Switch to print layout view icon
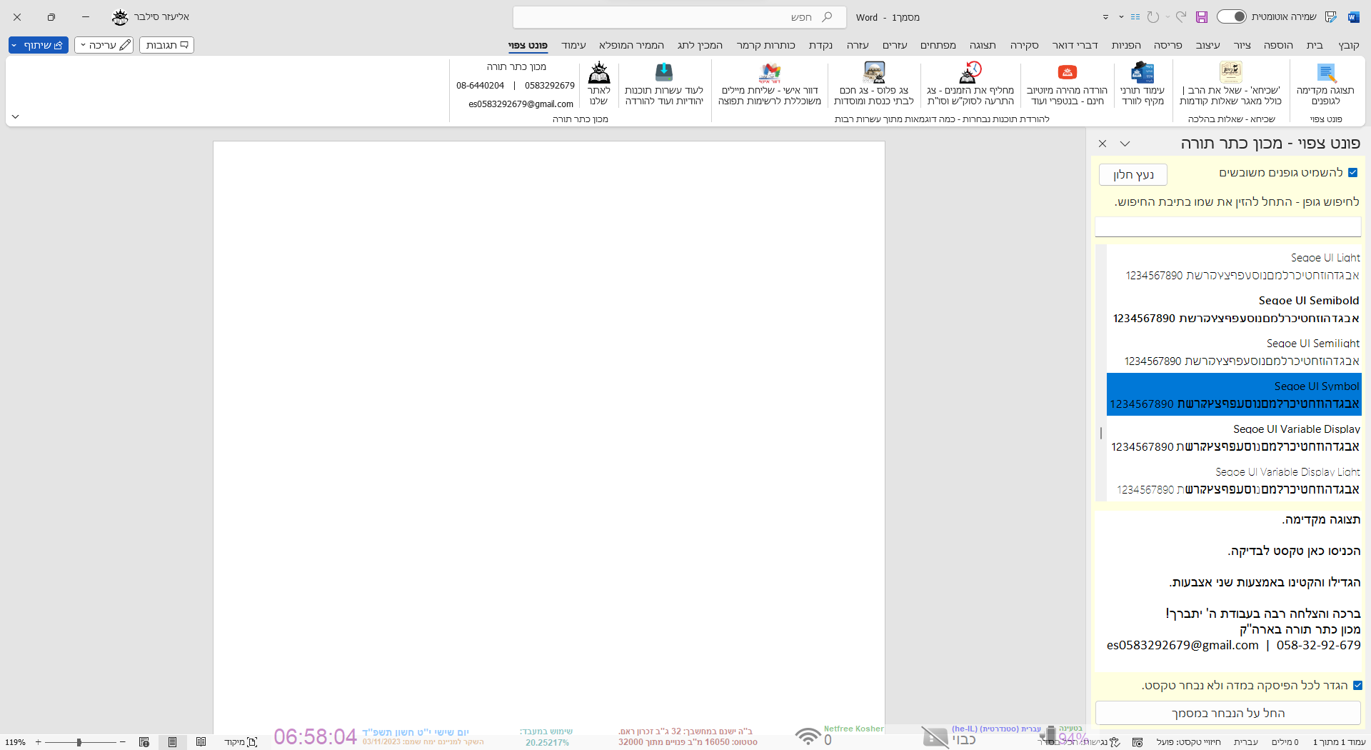This screenshot has height=750, width=1371. point(173,742)
